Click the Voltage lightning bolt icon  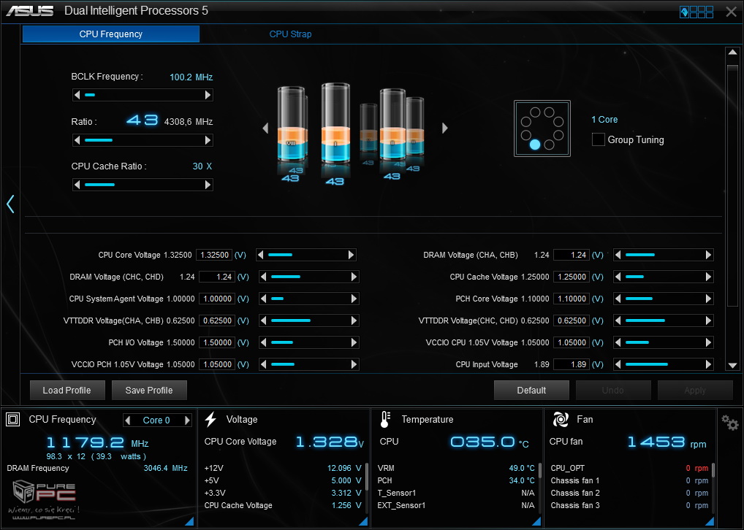[x=210, y=419]
